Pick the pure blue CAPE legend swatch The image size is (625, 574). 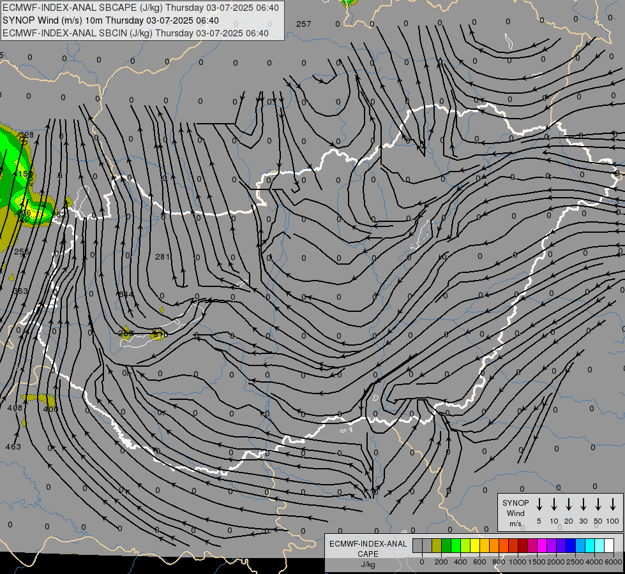pos(570,545)
